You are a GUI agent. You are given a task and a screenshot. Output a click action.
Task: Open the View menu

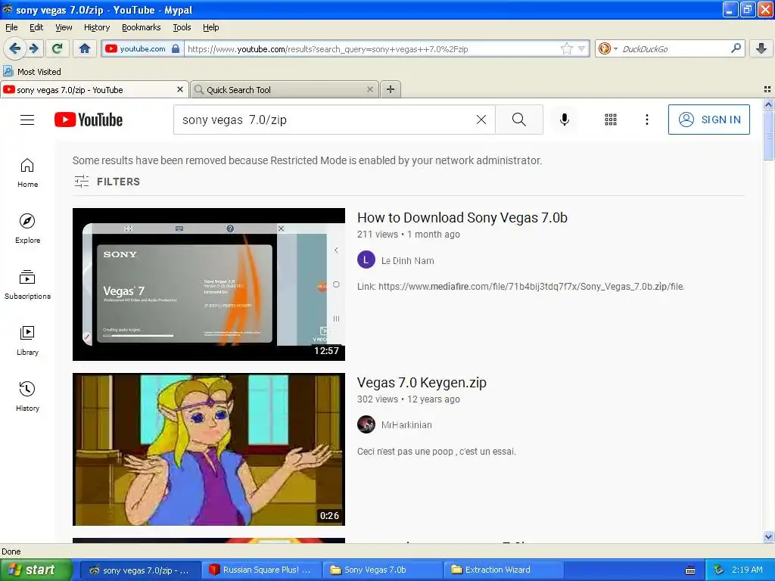click(x=64, y=27)
